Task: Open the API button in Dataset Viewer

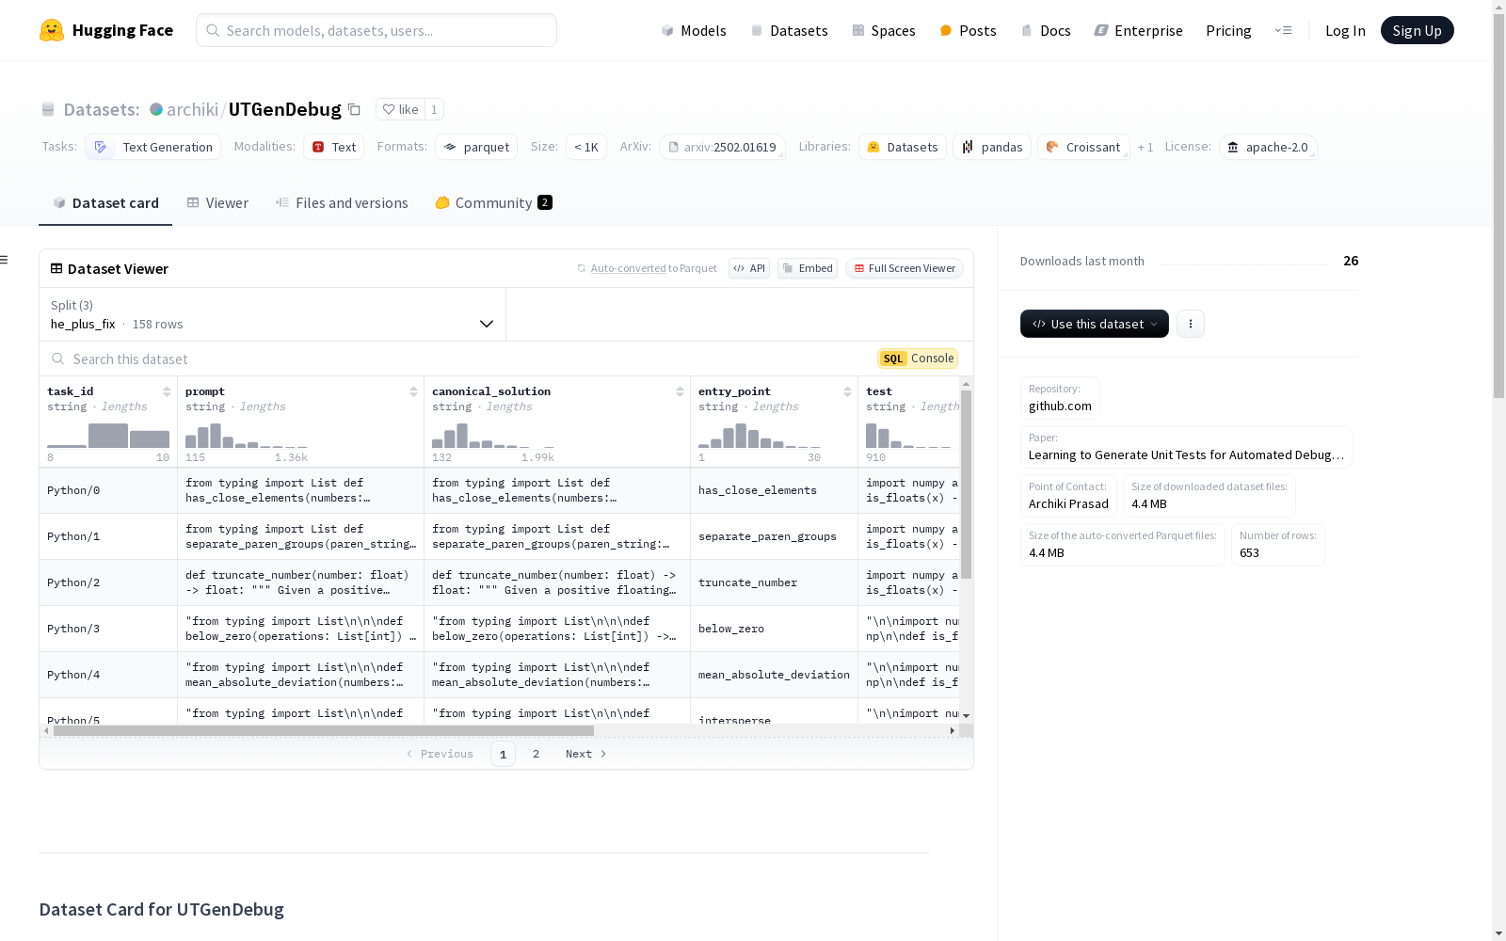Action: point(749,268)
